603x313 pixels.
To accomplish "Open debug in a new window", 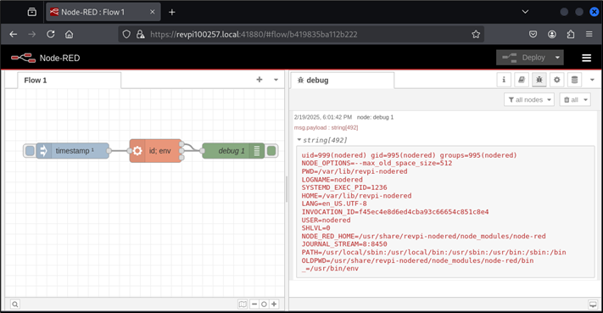I will click(x=593, y=305).
